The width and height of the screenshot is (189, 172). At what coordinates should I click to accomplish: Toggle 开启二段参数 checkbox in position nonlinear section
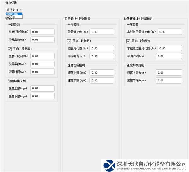[128, 41]
